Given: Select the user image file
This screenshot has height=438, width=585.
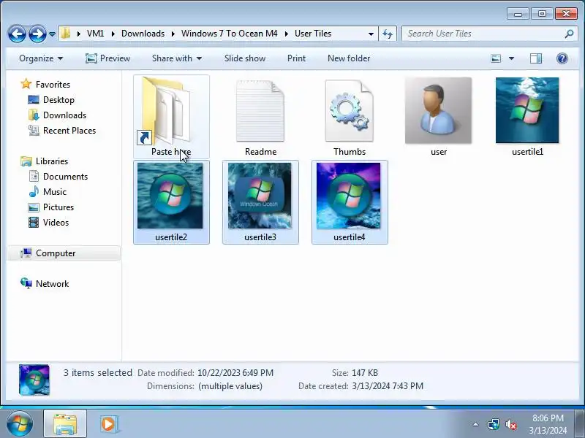Looking at the screenshot, I should (438, 117).
